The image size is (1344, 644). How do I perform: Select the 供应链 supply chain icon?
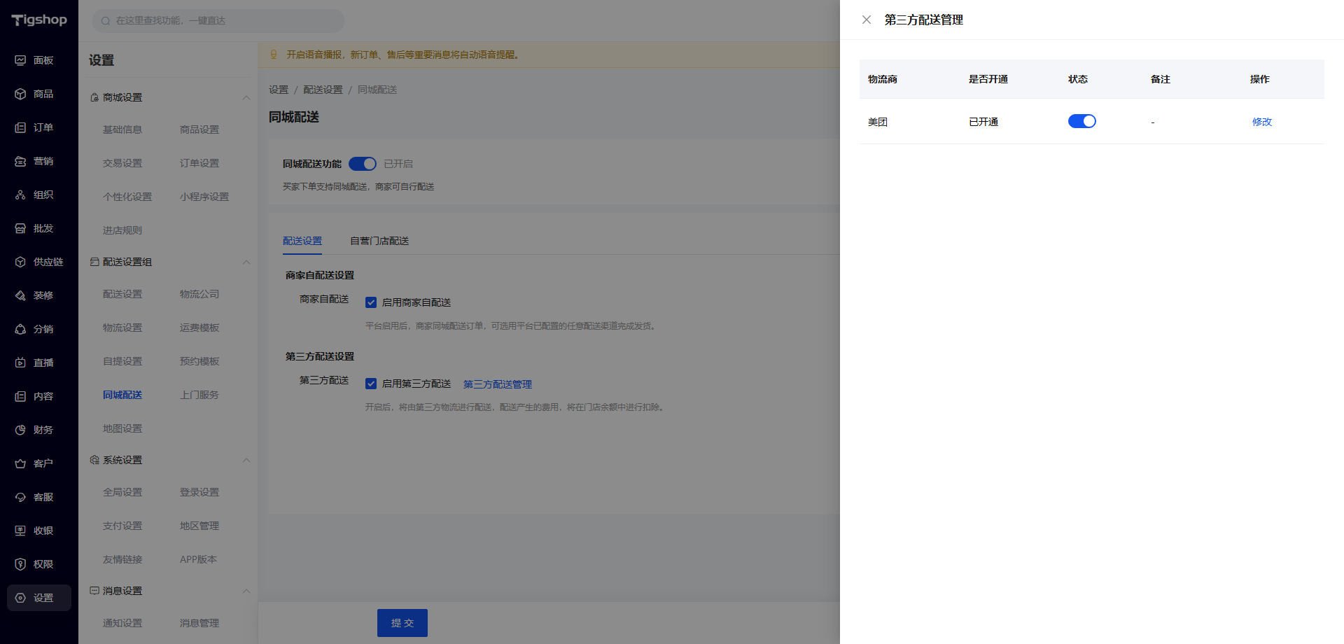click(20, 262)
